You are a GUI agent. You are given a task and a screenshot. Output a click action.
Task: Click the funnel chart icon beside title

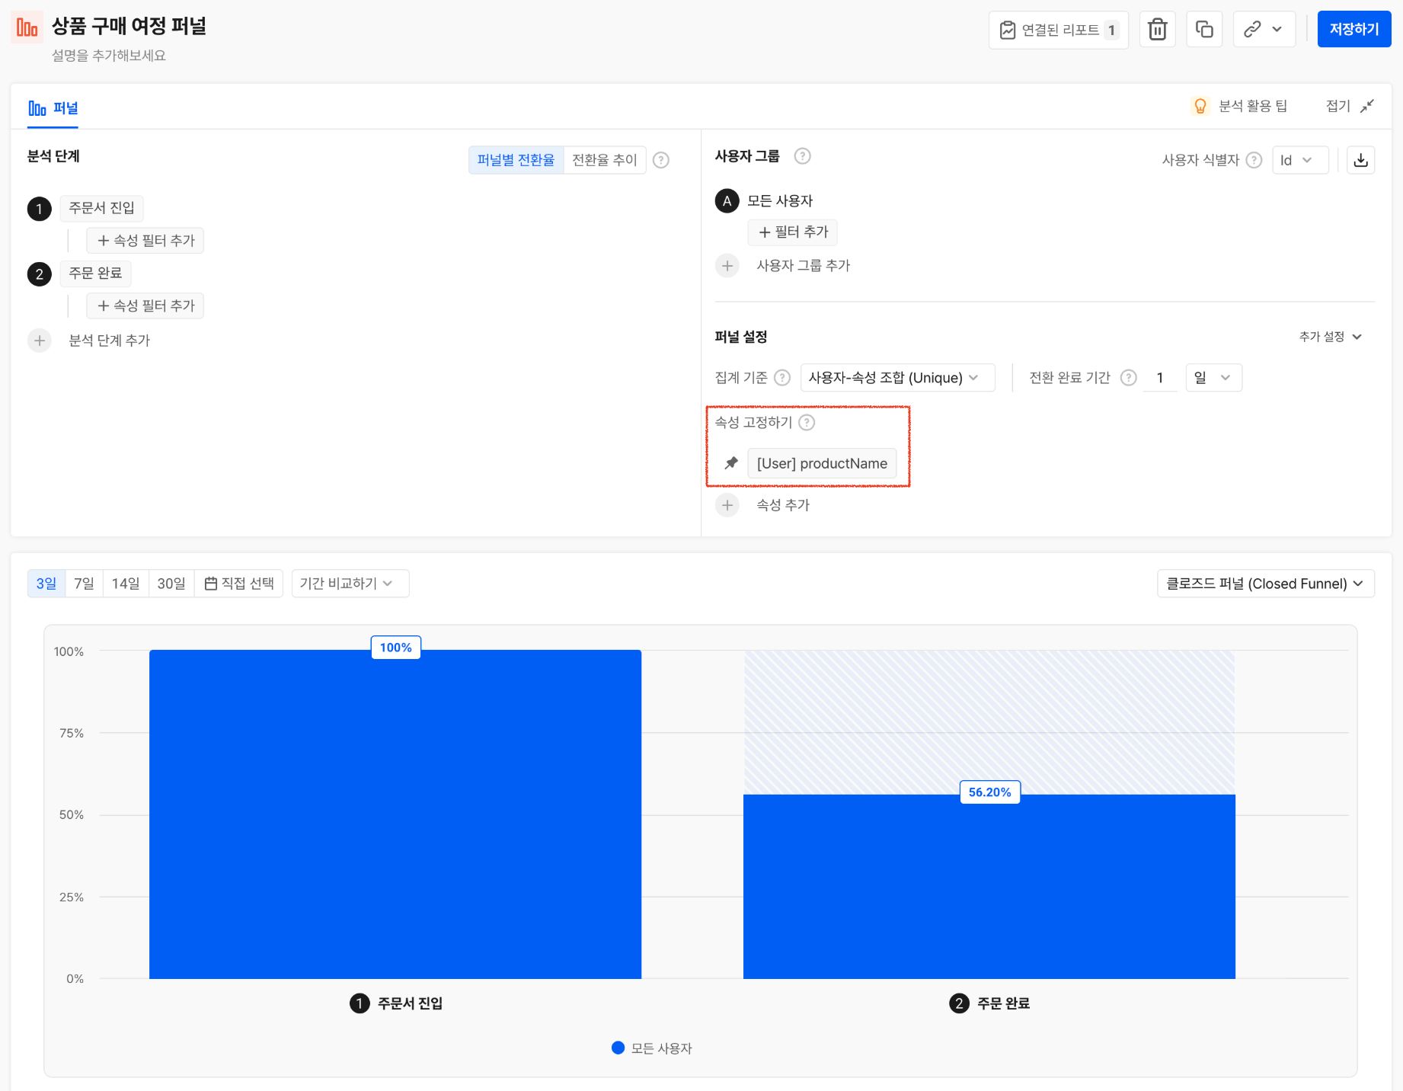[27, 27]
